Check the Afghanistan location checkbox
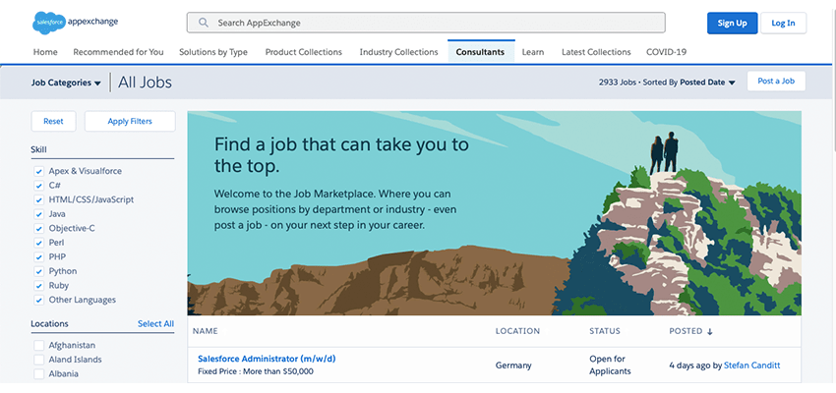The width and height of the screenshot is (836, 393). (x=38, y=346)
